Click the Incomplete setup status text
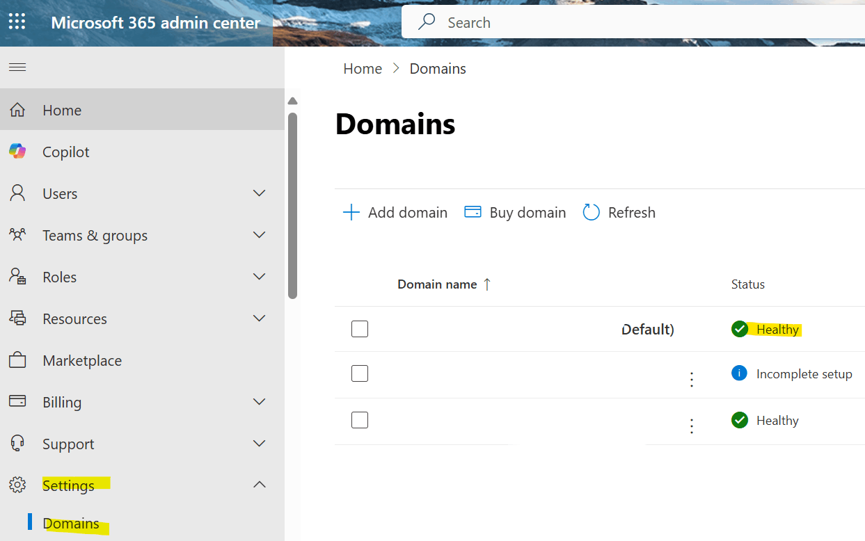 click(x=804, y=373)
